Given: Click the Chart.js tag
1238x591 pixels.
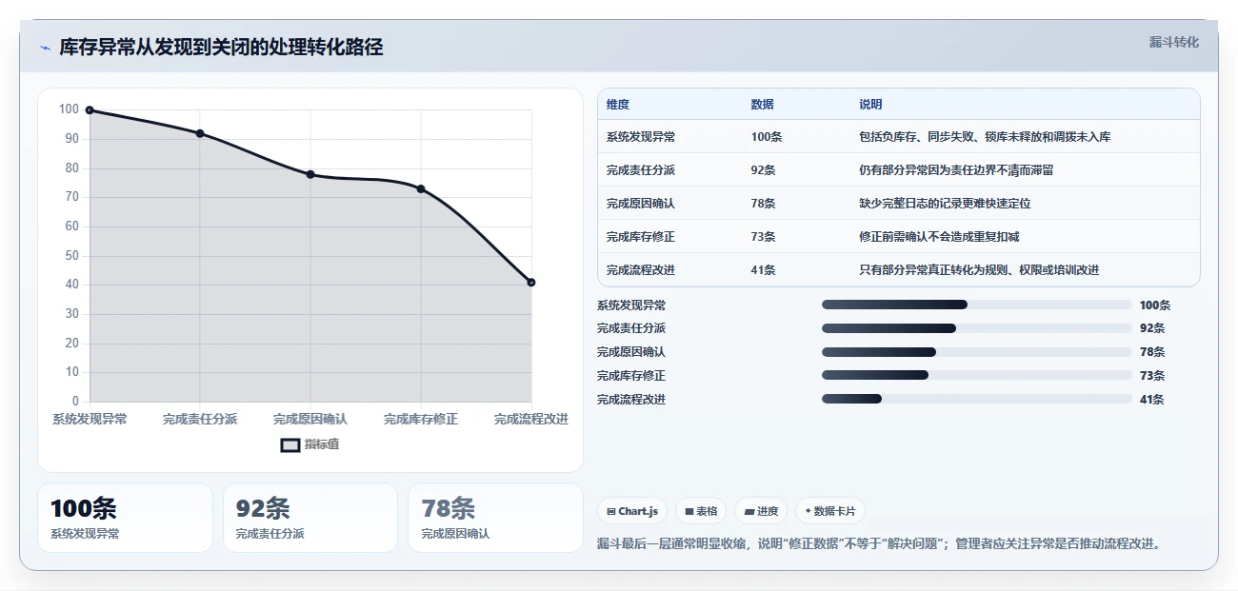Looking at the screenshot, I should (x=632, y=511).
